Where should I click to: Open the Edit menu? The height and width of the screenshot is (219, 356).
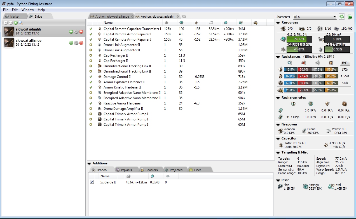[x=15, y=10]
